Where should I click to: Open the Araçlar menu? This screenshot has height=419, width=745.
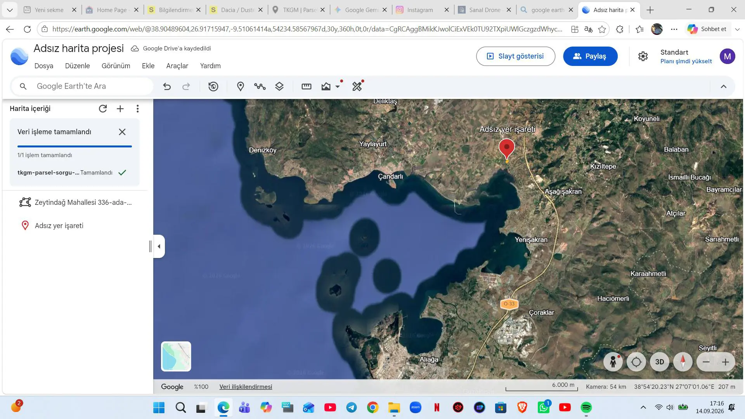tap(177, 66)
